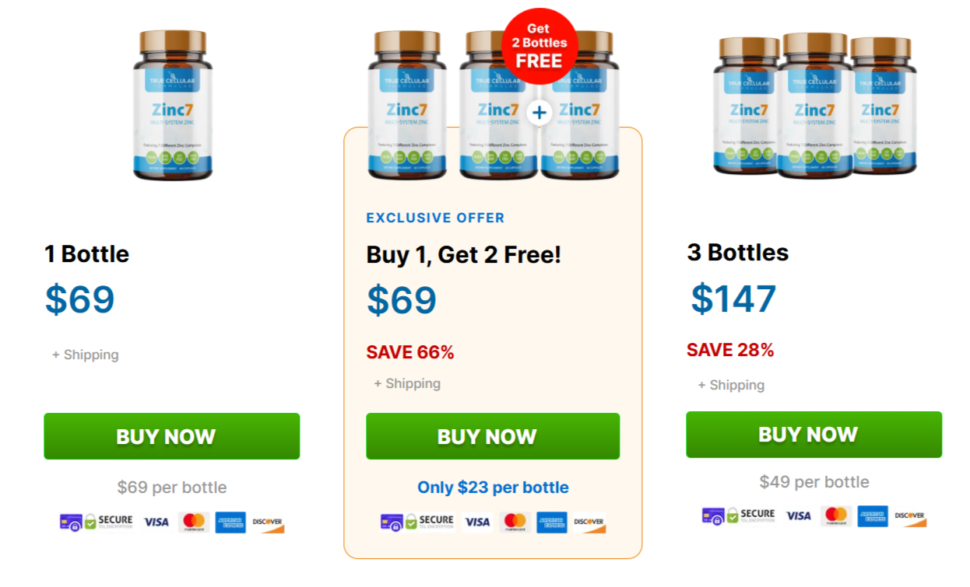Viewport: 970px width, 587px height.
Task: Click the Only $23 per bottle text
Action: pos(493,487)
